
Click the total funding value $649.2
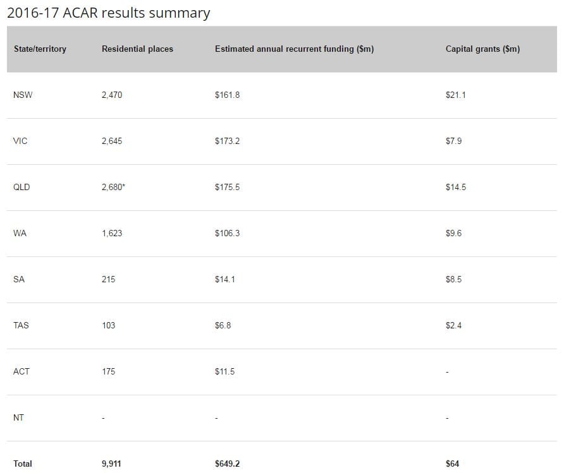(x=228, y=464)
